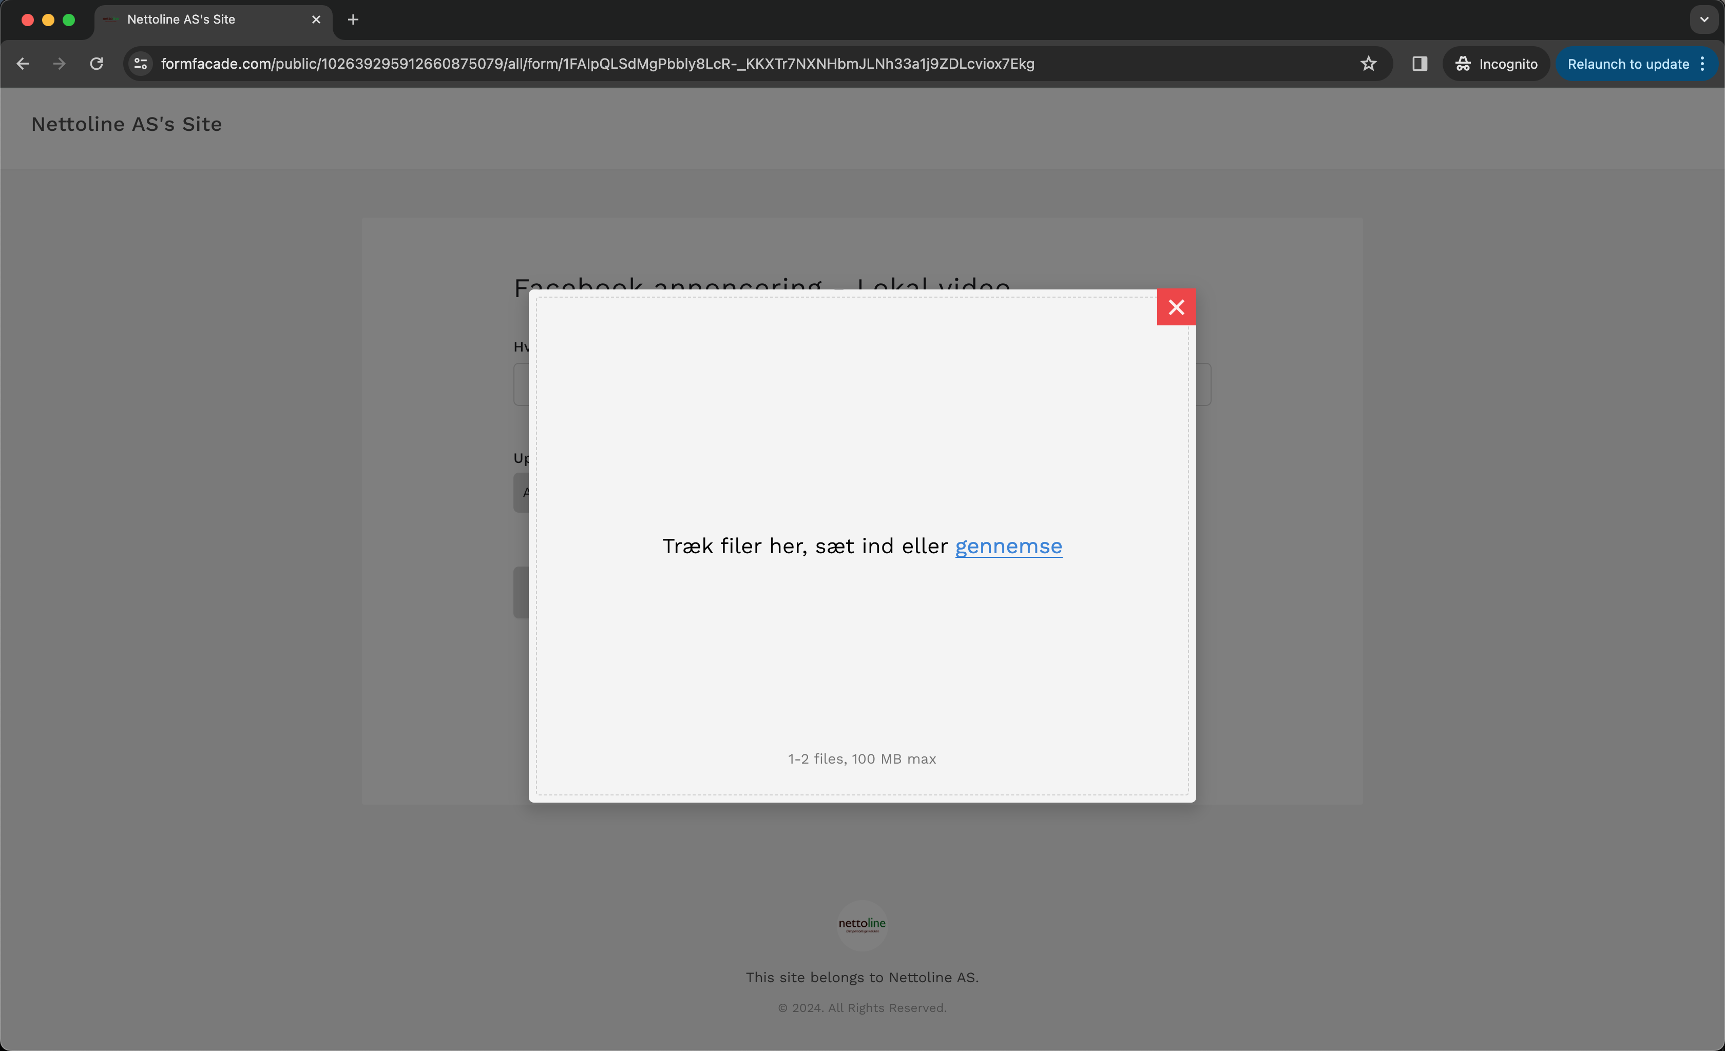Open Incognito profile indicator
The width and height of the screenshot is (1725, 1051).
[x=1496, y=64]
